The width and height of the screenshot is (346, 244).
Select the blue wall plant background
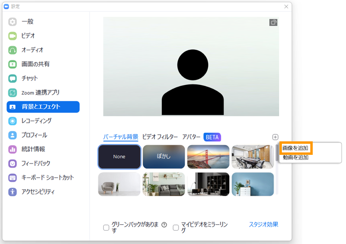[x=253, y=184]
